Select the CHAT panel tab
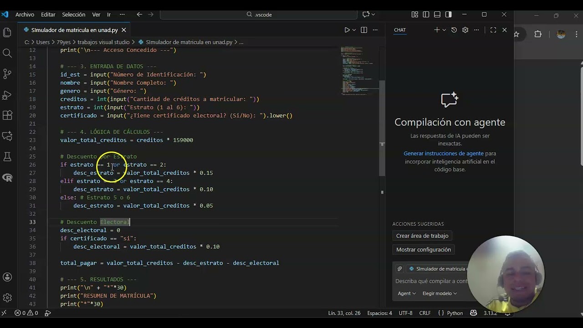This screenshot has width=583, height=328. [x=400, y=30]
